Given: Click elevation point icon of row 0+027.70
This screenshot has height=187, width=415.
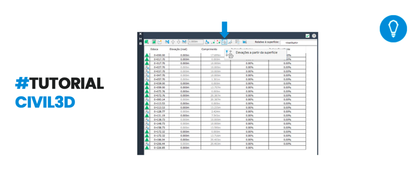Looking at the screenshot, I should point(147,67).
